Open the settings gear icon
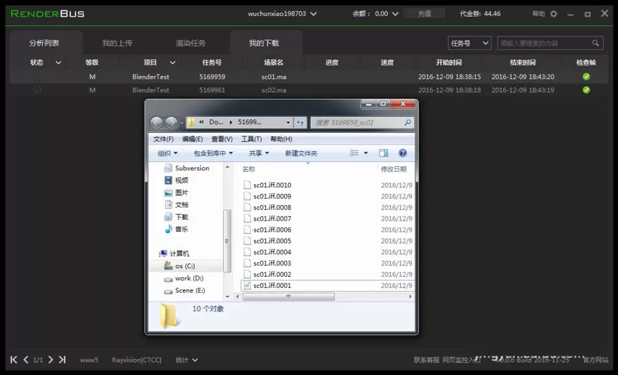Viewport: 618px width, 375px height. 554,14
